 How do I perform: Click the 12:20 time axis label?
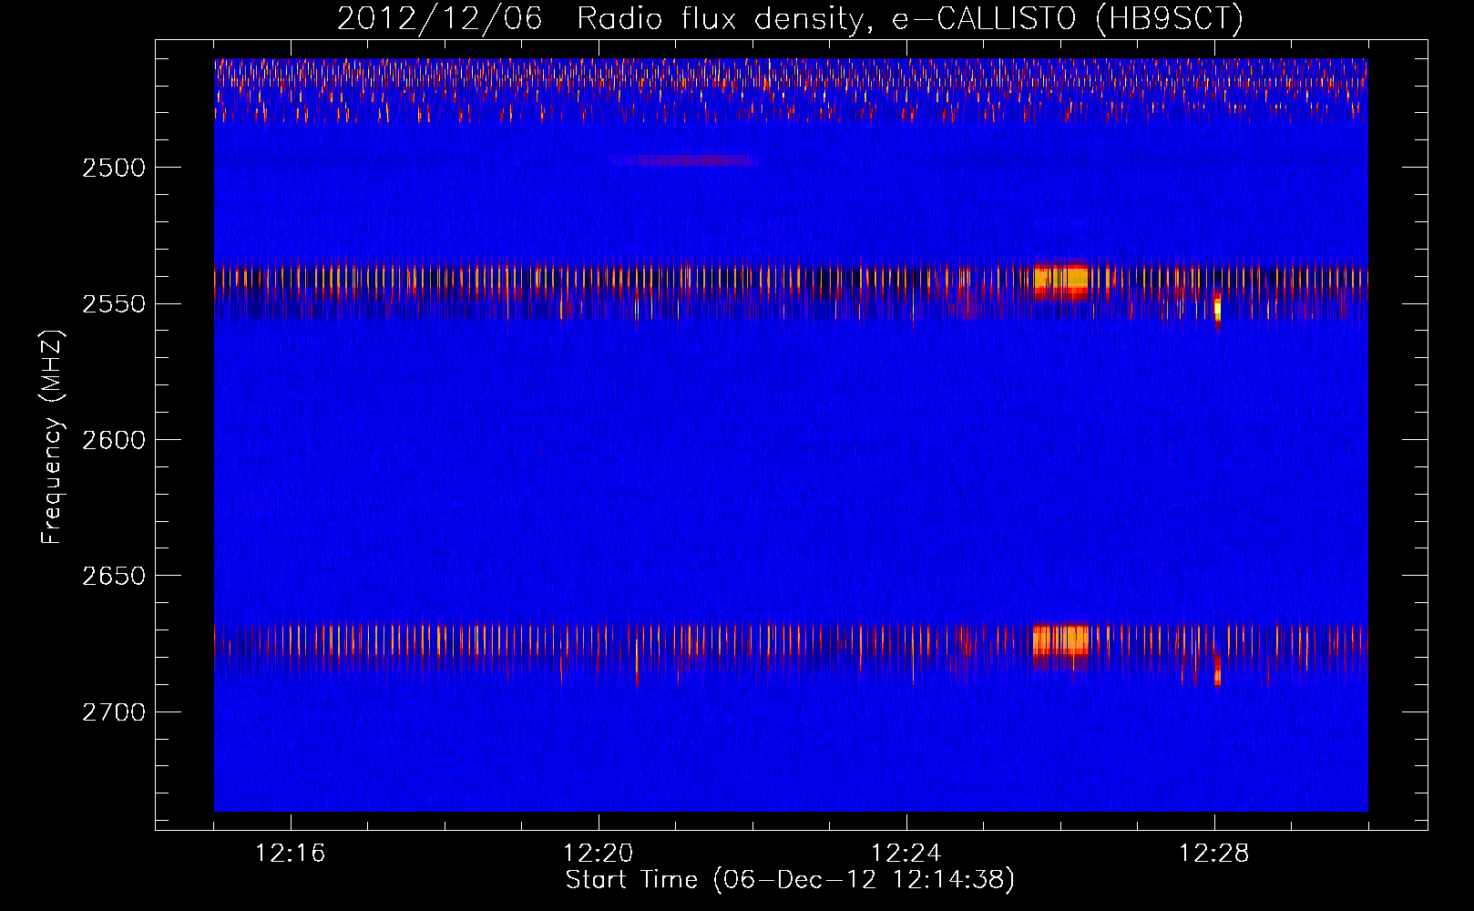(599, 854)
